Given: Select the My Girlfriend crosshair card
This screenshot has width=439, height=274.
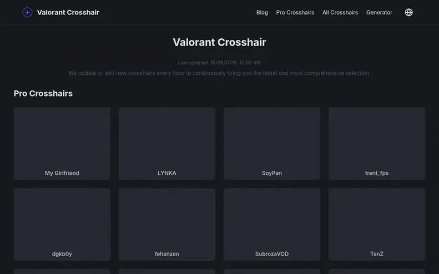Looking at the screenshot, I should pyautogui.click(x=62, y=143).
